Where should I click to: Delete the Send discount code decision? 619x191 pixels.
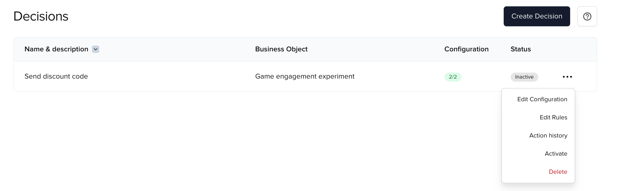(558, 172)
